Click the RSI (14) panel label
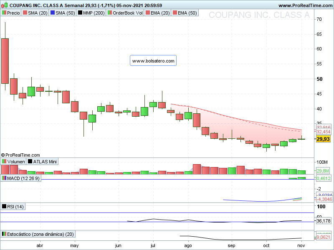Screen dimensions: 334x250 tap(13, 206)
